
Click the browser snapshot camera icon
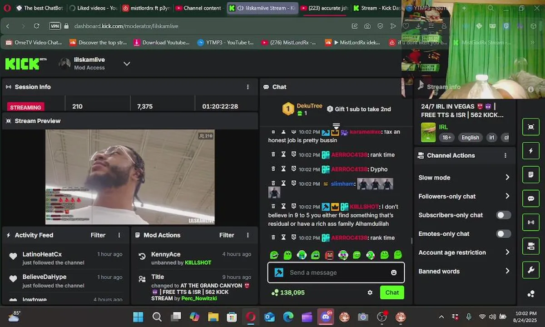click(x=367, y=26)
